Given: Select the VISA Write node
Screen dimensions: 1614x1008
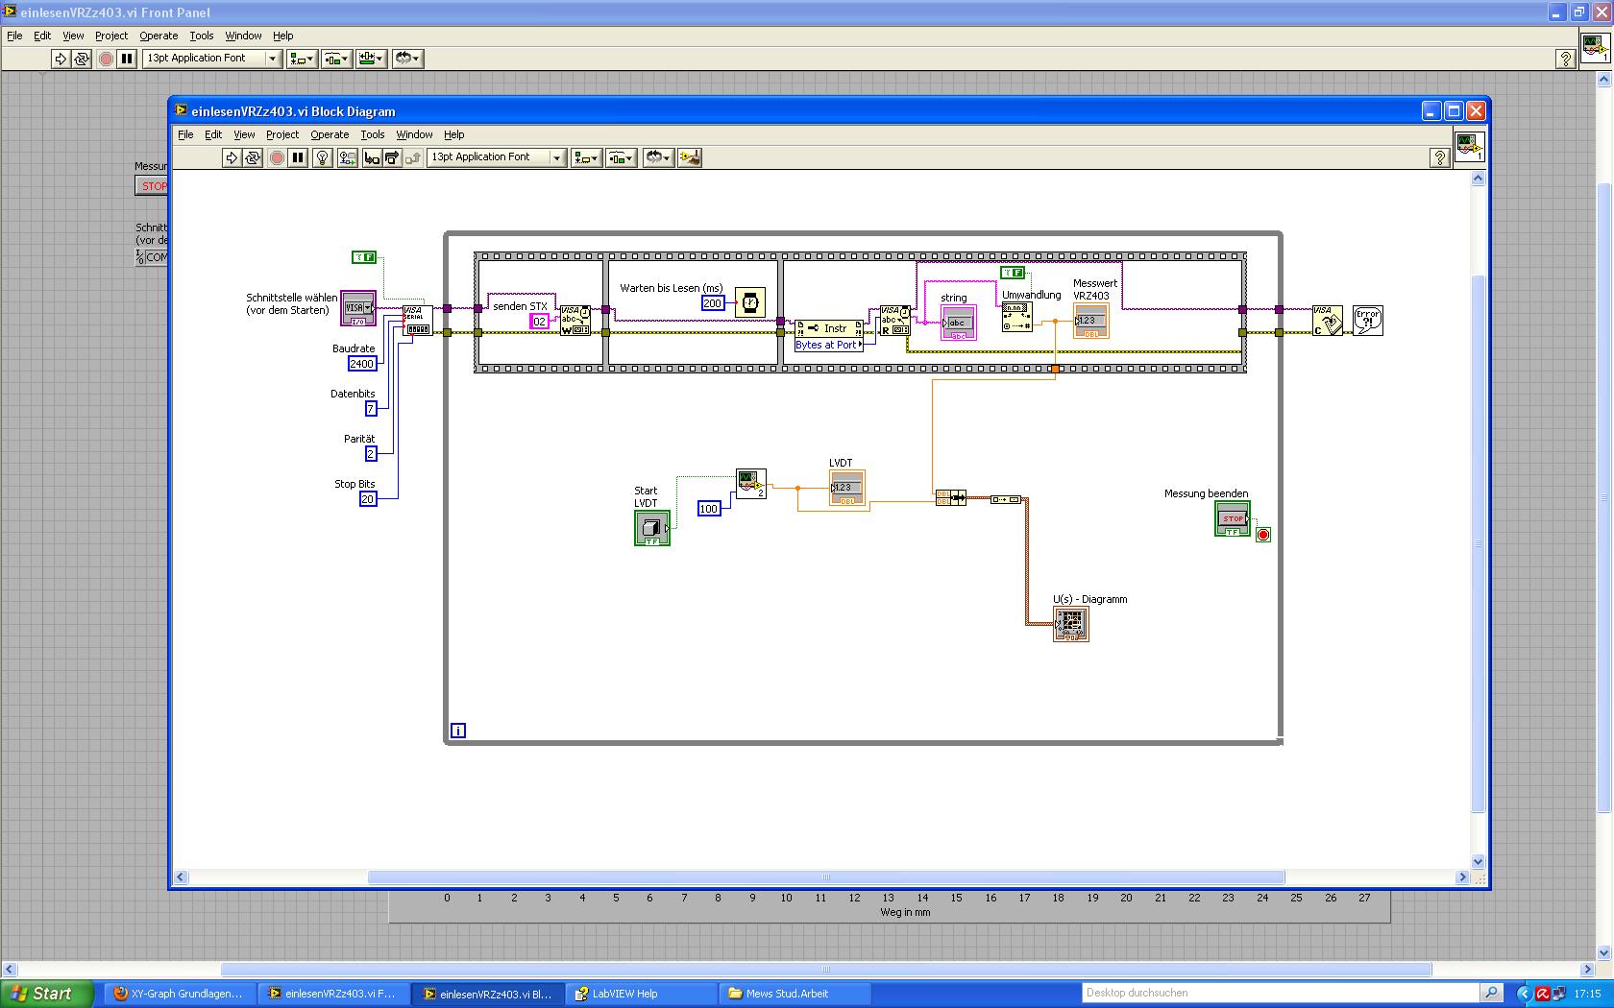Looking at the screenshot, I should (575, 321).
